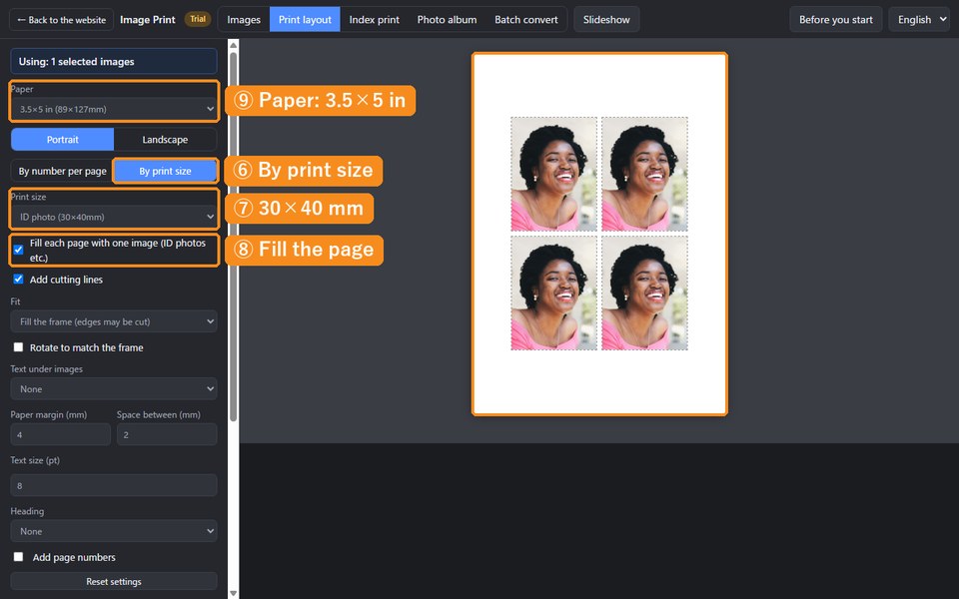Click the top-right photo in preview
Viewport: 959px width, 599px height.
tap(644, 174)
